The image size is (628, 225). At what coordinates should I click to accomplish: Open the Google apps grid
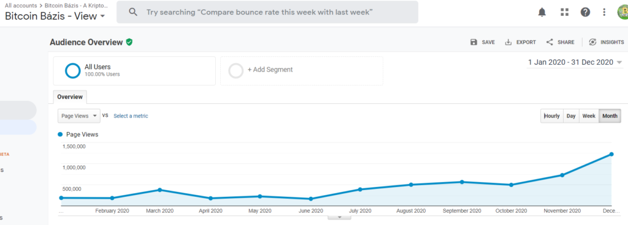pyautogui.click(x=564, y=12)
